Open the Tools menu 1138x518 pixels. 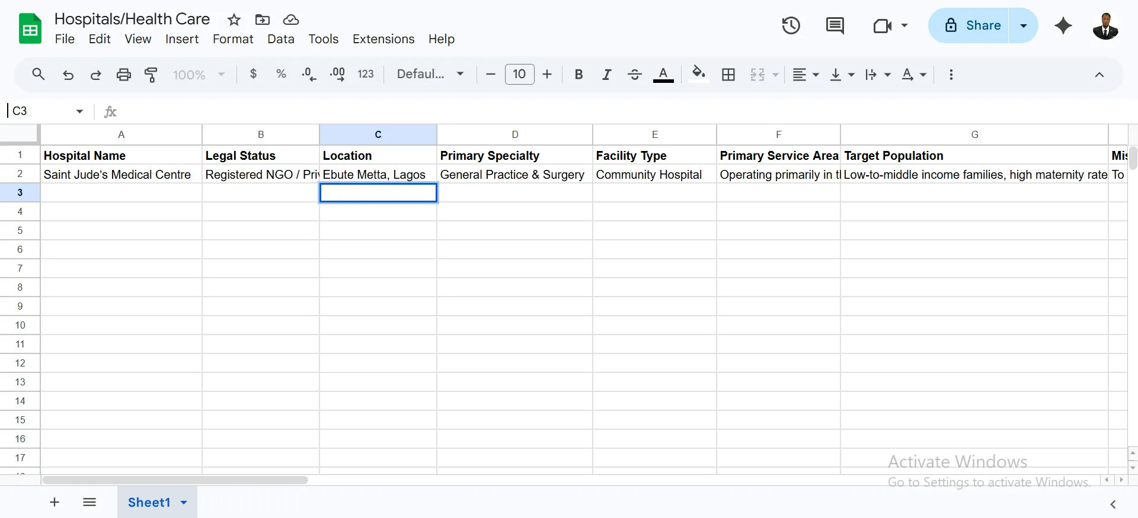click(x=323, y=39)
